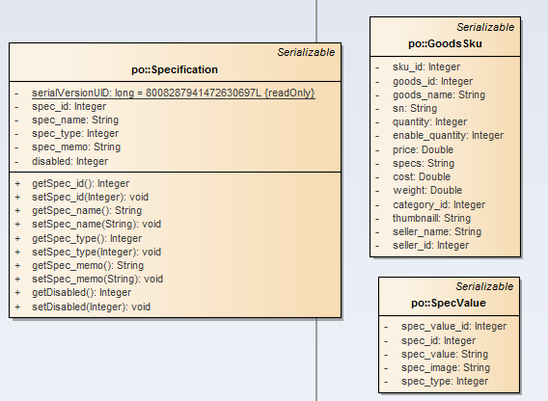Select the price: Double attribute
The width and height of the screenshot is (548, 401).
coord(423,149)
